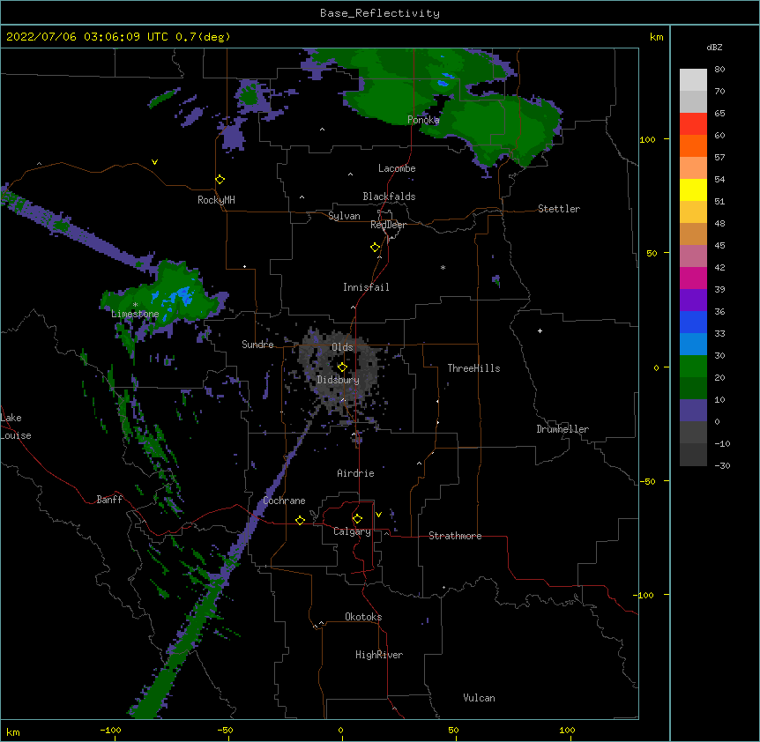Click the yellow diamond marker near RockyMH

coord(220,180)
